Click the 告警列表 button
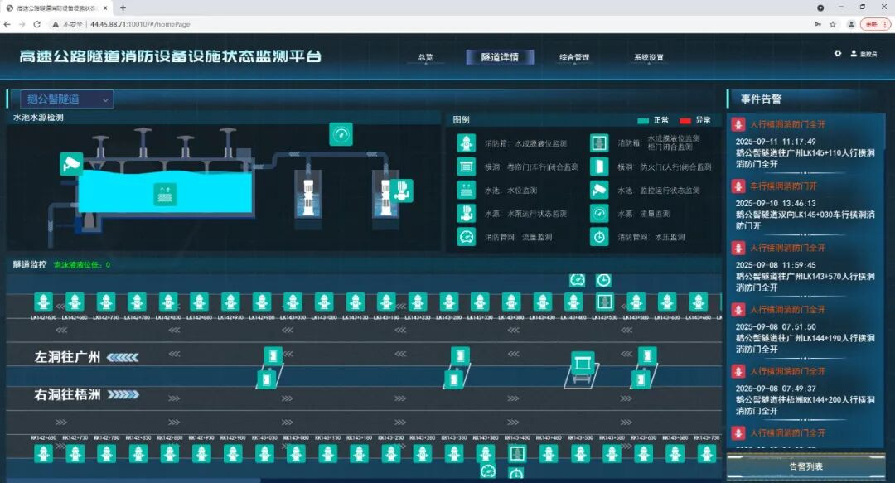Image resolution: width=895 pixels, height=483 pixels. (x=805, y=467)
